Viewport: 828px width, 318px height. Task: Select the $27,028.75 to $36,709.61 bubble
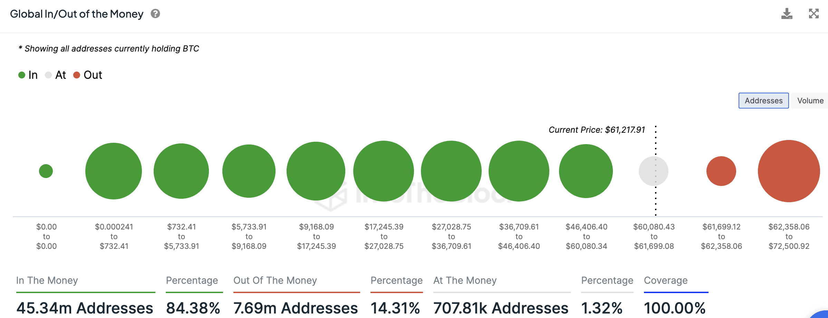[x=451, y=171]
